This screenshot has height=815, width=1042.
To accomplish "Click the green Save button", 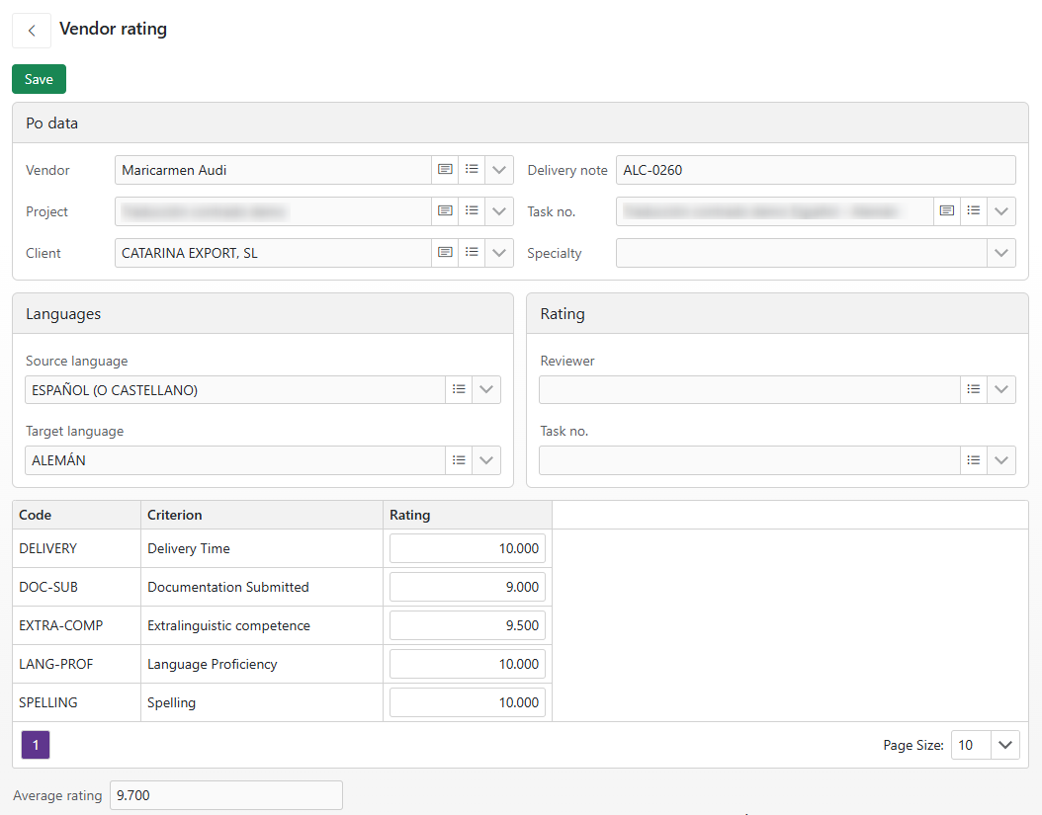I will (x=39, y=79).
